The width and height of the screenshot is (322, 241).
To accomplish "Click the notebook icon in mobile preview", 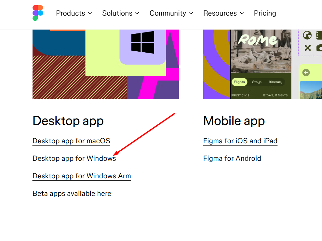I will pos(319,35).
